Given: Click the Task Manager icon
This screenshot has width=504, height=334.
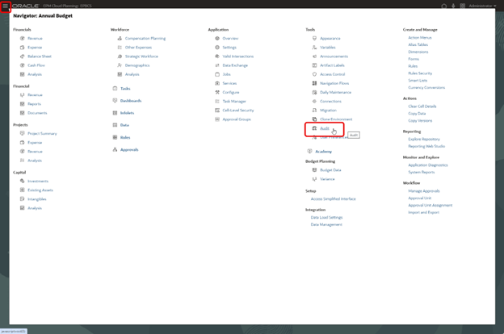Looking at the screenshot, I should (x=216, y=101).
